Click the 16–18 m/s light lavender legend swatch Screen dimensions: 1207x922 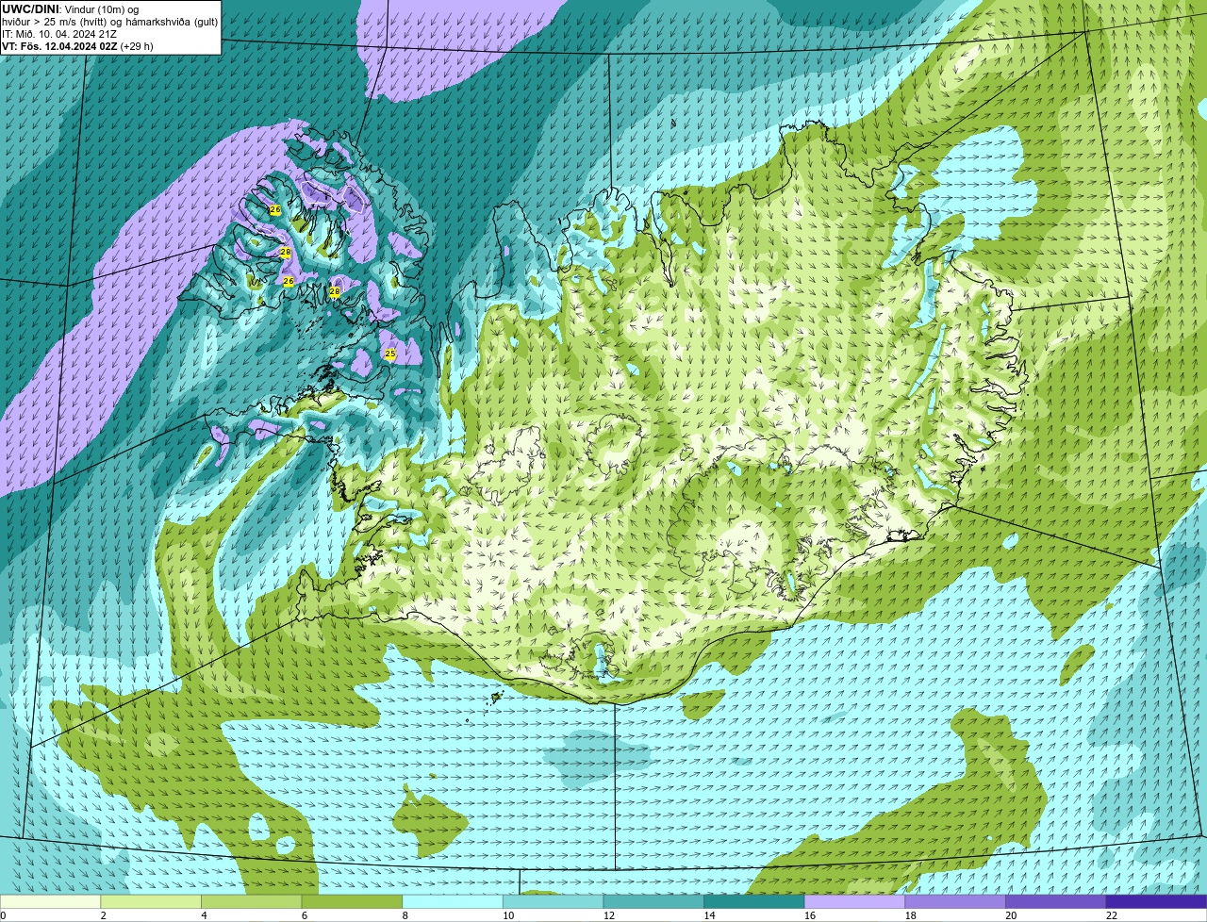tap(855, 901)
